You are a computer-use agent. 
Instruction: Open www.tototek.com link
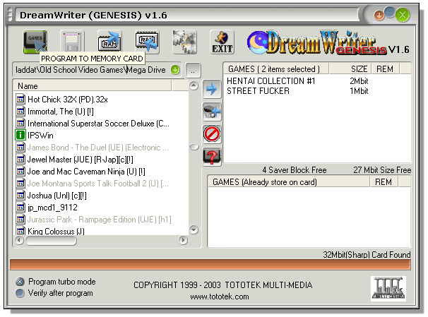pyautogui.click(x=220, y=297)
